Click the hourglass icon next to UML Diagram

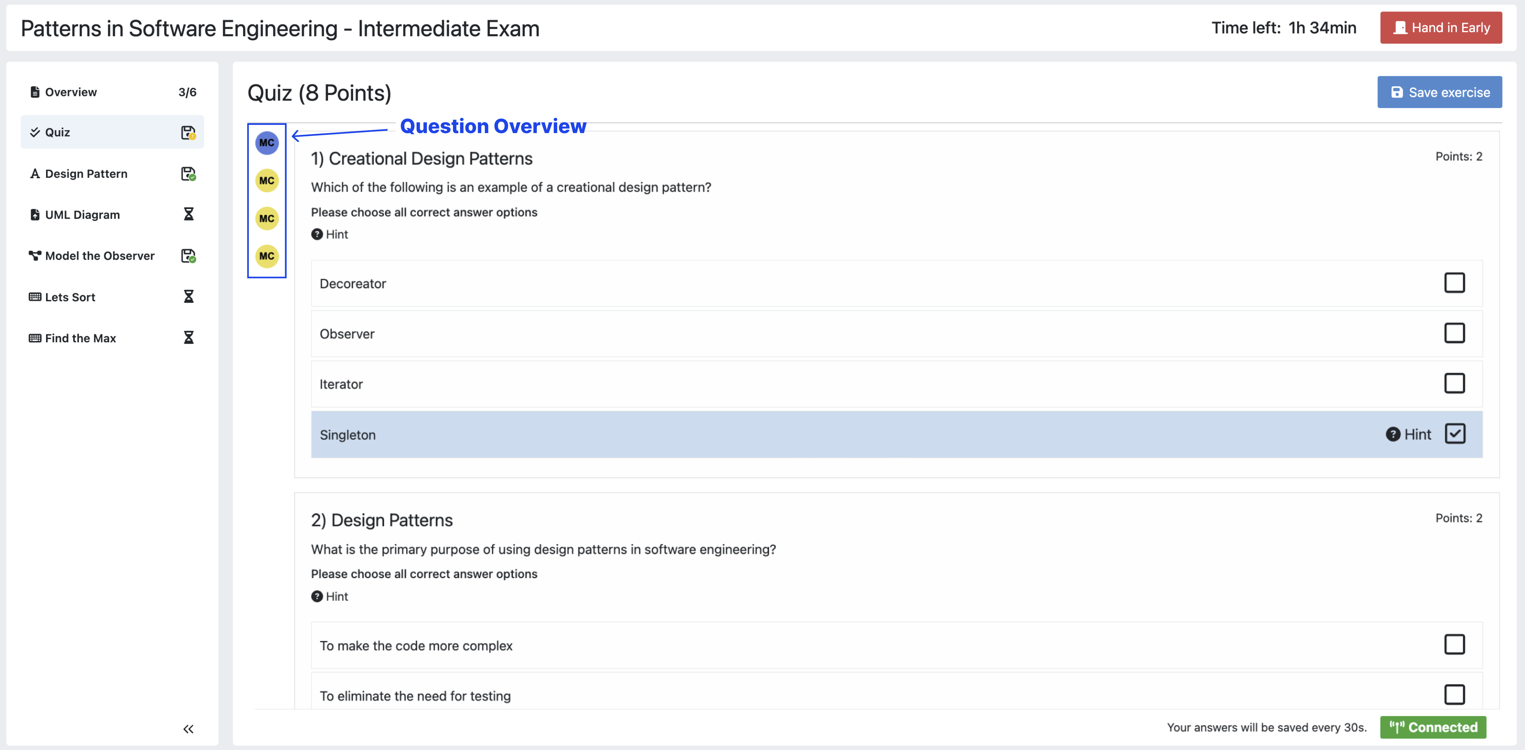pyautogui.click(x=188, y=214)
